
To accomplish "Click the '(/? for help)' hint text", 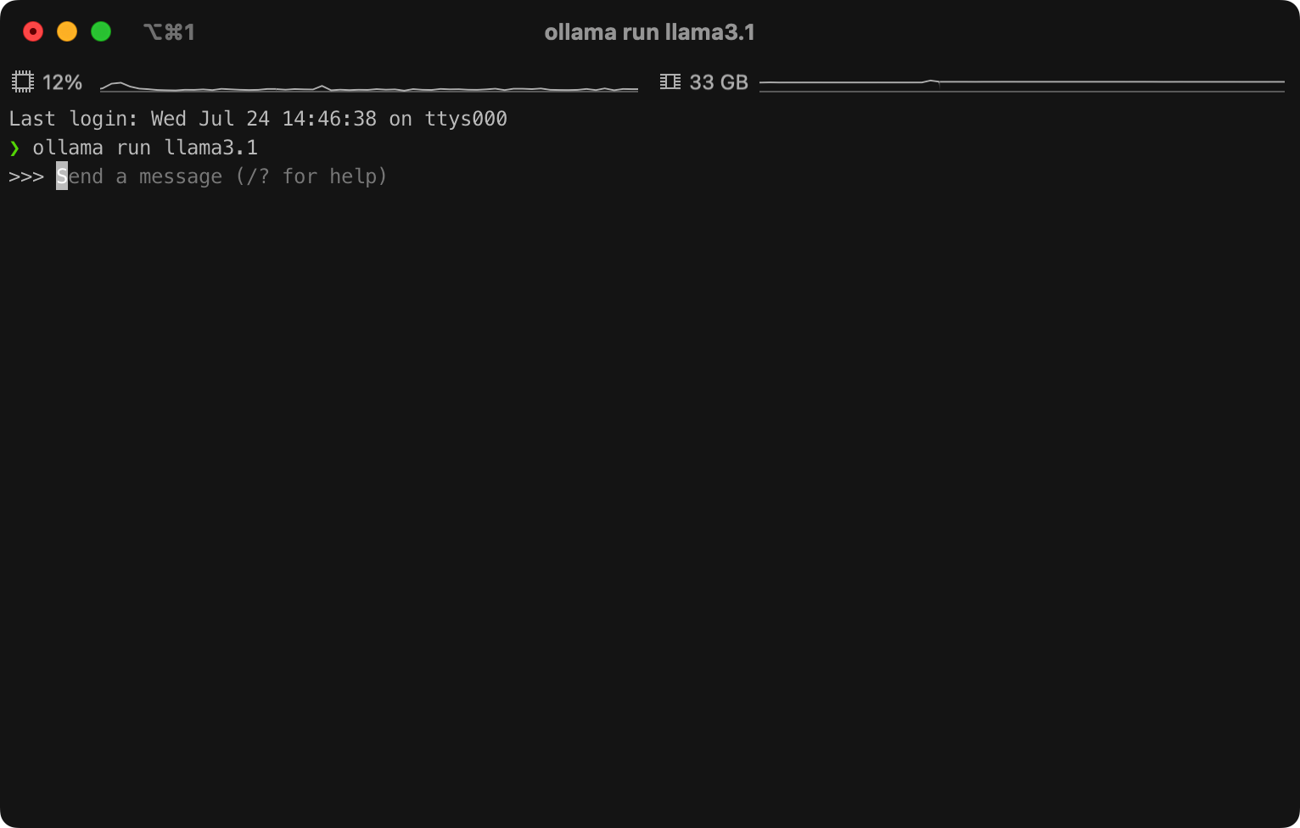I will tap(311, 176).
